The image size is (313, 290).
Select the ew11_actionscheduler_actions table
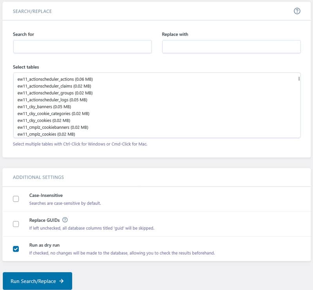[x=57, y=79]
